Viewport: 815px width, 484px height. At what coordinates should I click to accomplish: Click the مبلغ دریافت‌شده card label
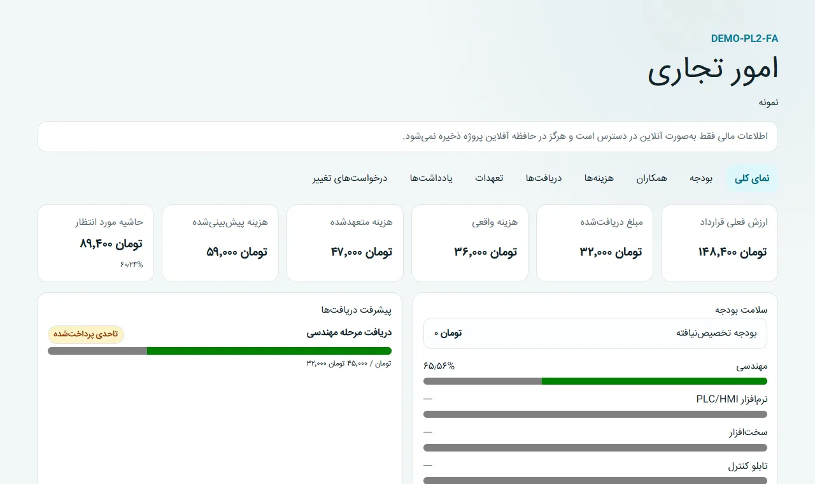(x=612, y=222)
